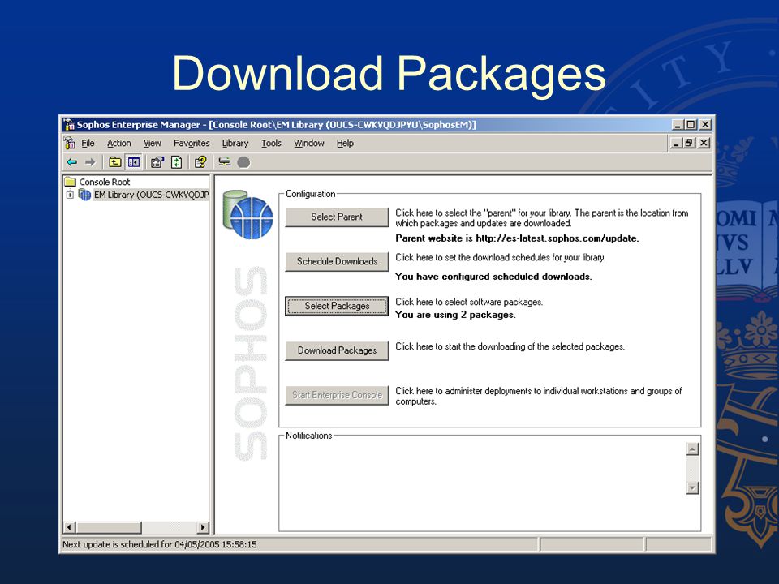
Task: Click the Select Packages button
Action: click(337, 306)
